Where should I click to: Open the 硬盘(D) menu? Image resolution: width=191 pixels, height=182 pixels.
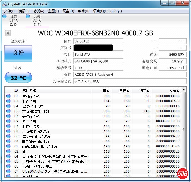pos(68,11)
